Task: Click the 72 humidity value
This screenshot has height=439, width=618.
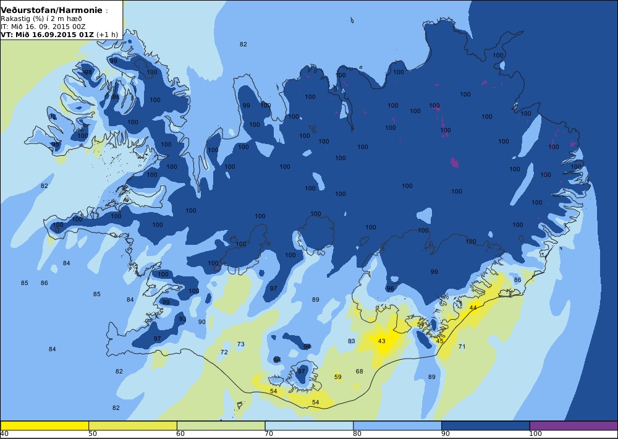Action: click(224, 352)
